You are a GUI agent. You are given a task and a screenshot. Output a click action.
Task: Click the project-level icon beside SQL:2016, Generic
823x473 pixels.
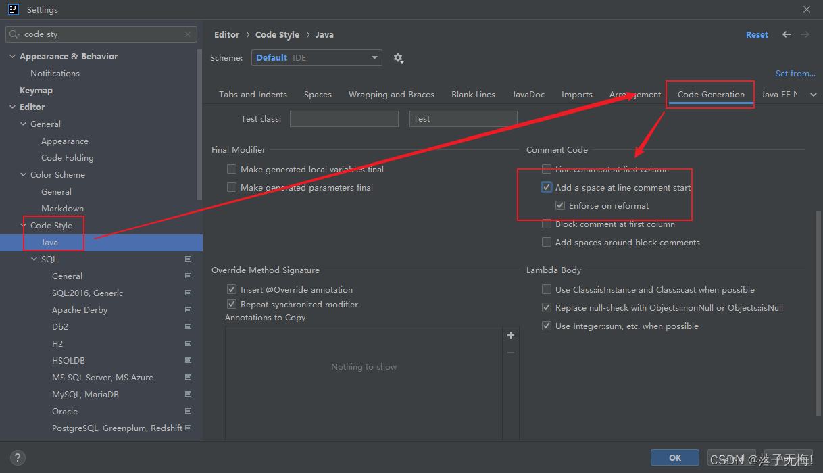click(189, 293)
